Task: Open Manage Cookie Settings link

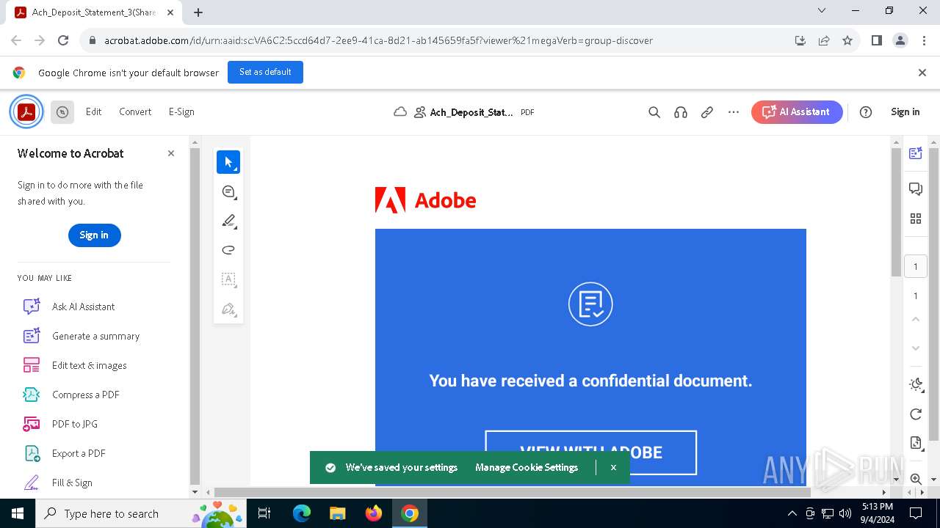Action: click(527, 468)
